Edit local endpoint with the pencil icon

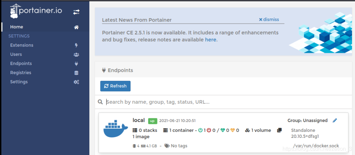pos(335,121)
